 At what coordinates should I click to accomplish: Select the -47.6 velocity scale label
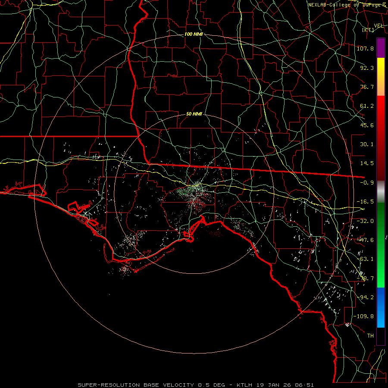[365, 240]
